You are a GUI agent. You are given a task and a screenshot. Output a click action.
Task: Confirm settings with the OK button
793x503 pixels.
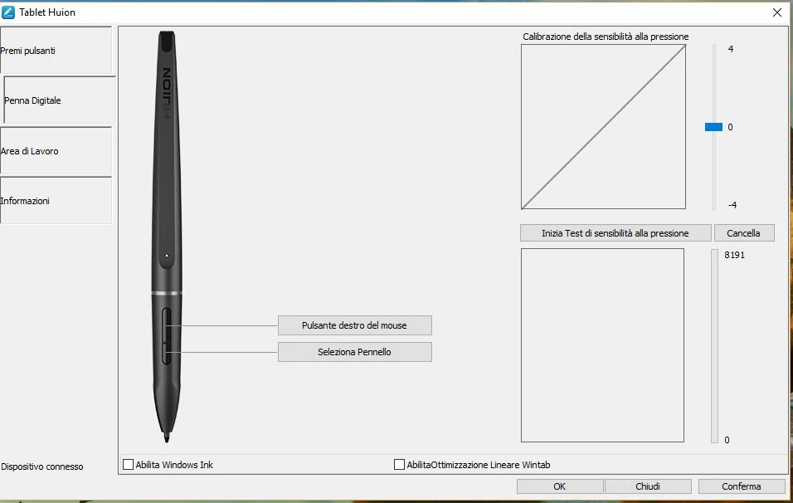tap(559, 486)
